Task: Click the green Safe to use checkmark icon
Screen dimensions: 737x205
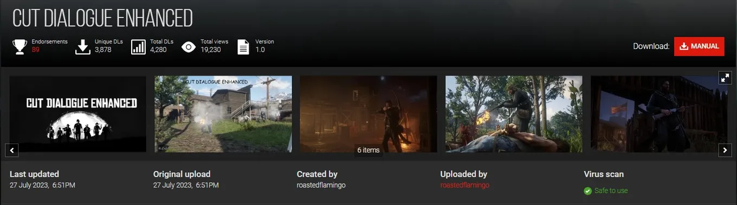Action: click(x=587, y=191)
